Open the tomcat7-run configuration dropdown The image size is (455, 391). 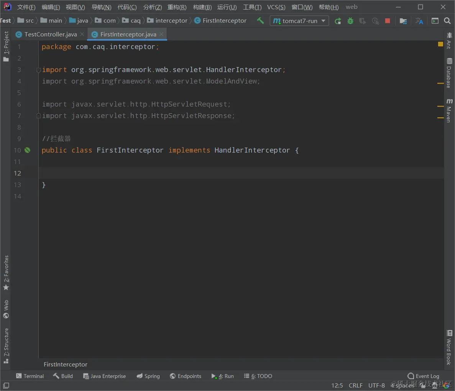pos(299,21)
